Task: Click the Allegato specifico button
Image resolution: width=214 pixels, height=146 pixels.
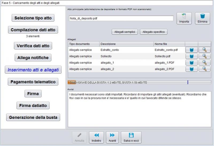Action: (154, 32)
